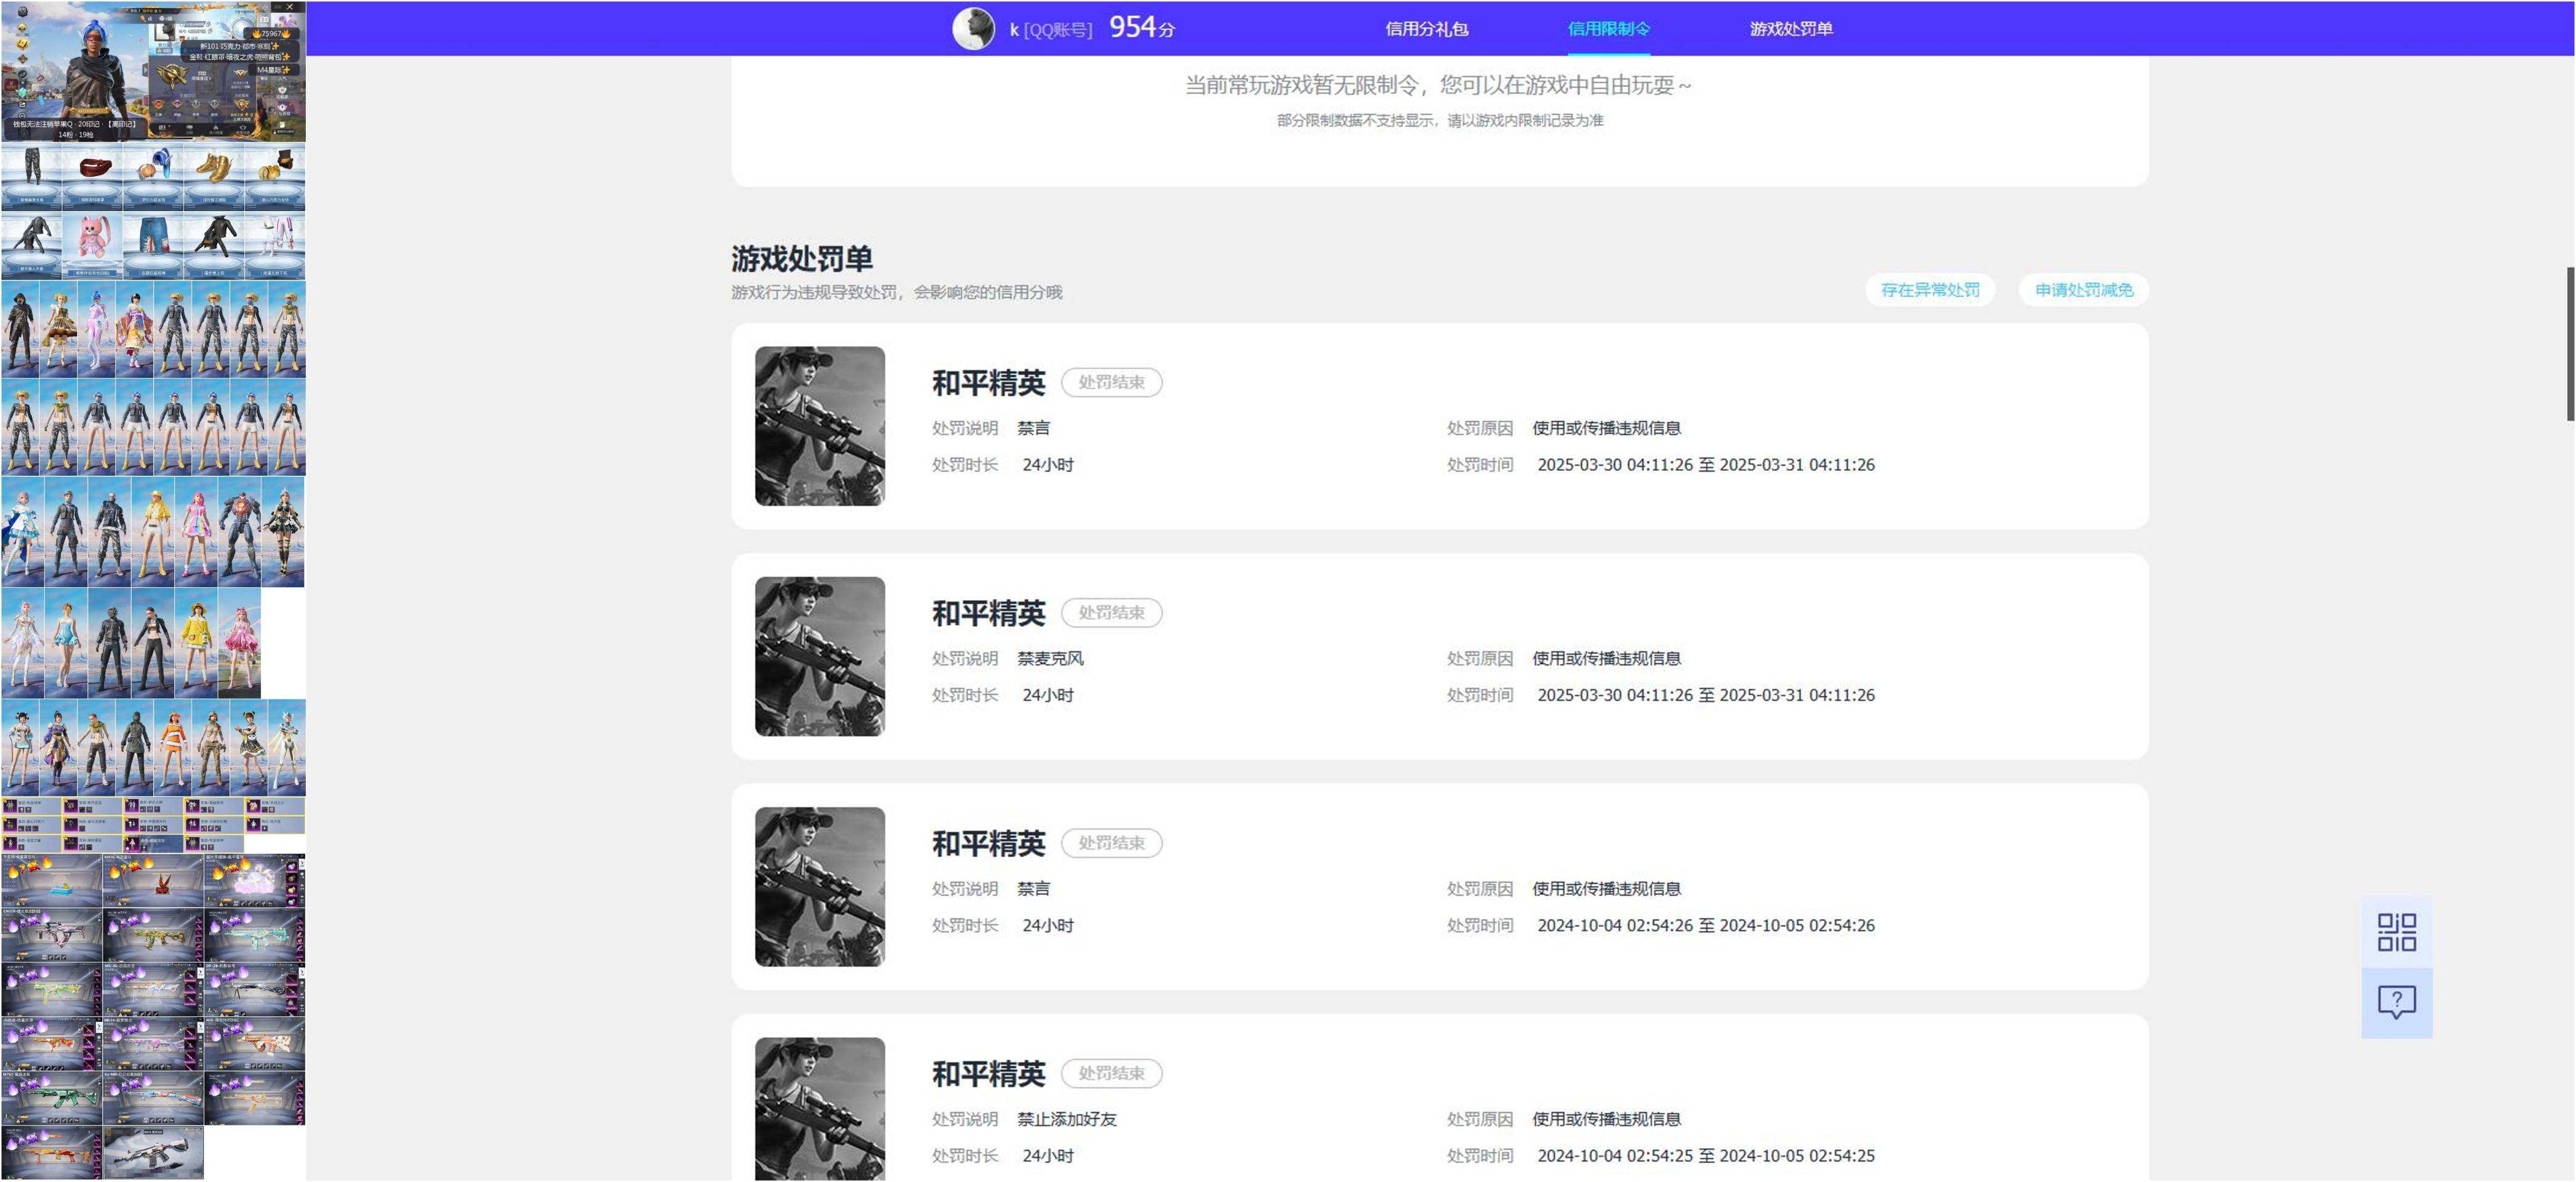The image size is (2576, 1182).
Task: Click penalty time range in 禁麦克风 card
Action: (1705, 695)
